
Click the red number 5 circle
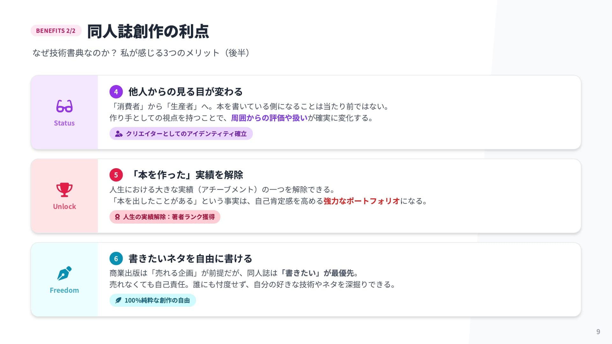coord(116,175)
